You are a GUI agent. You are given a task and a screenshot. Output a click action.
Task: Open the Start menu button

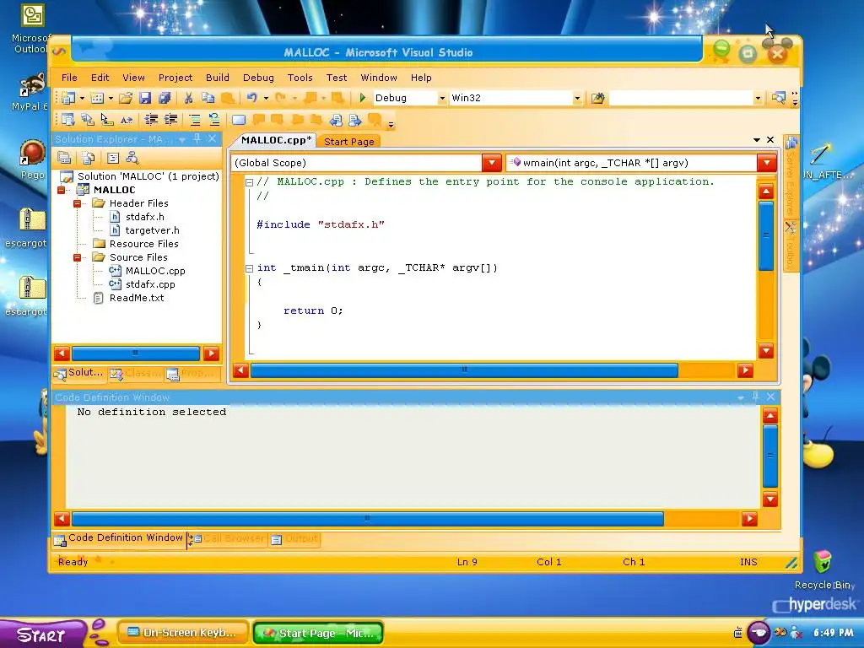click(42, 634)
